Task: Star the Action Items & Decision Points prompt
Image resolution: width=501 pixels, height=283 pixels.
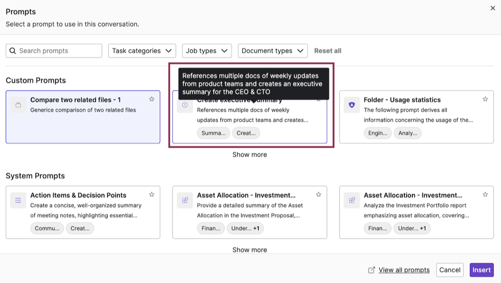Action: click(x=151, y=194)
